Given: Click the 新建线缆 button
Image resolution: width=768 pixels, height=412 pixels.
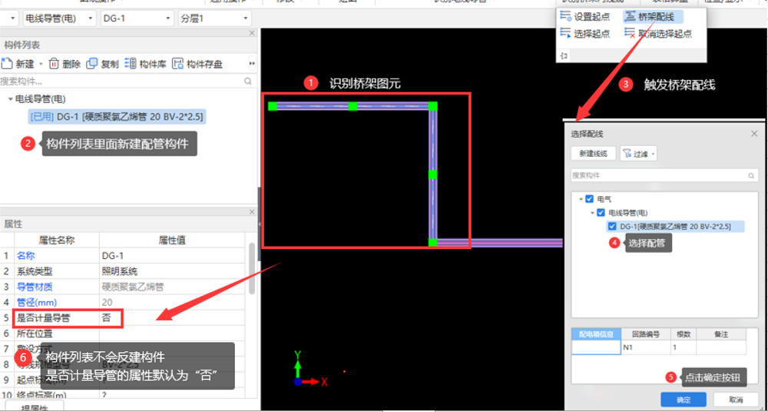Looking at the screenshot, I should coord(593,154).
